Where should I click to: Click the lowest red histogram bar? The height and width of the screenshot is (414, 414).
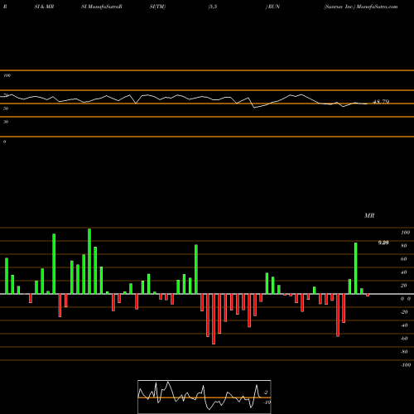214,319
